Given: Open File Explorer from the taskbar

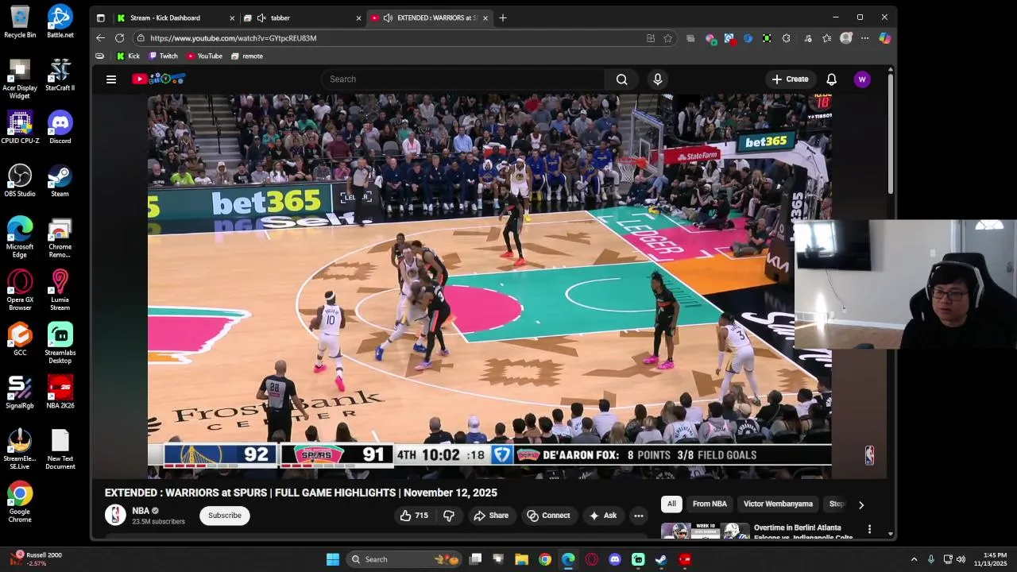Looking at the screenshot, I should 521,559.
